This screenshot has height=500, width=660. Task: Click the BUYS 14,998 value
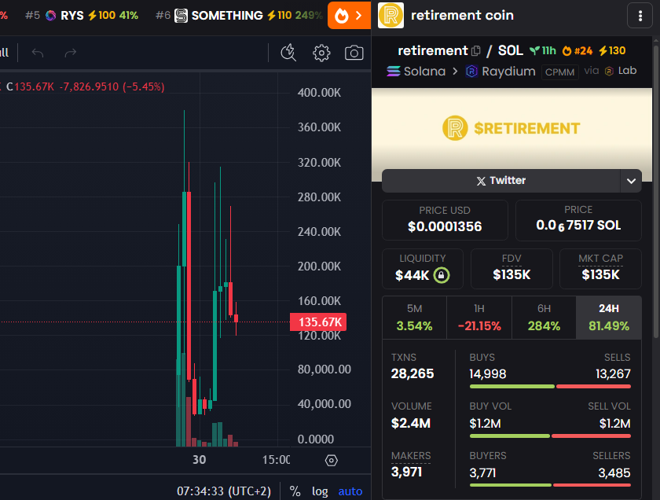pyautogui.click(x=488, y=374)
